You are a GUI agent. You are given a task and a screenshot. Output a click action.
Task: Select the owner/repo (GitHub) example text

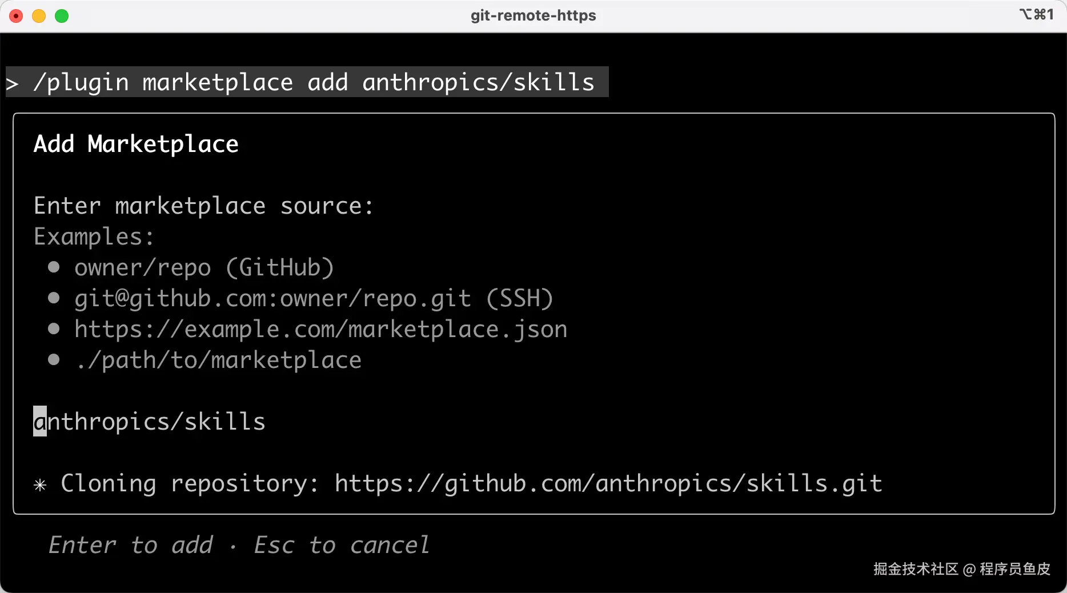[204, 267]
